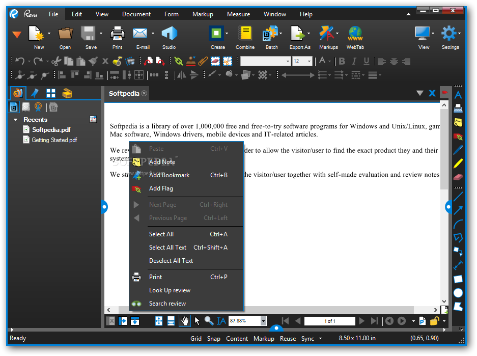Click the Create PDF icon

[216, 33]
